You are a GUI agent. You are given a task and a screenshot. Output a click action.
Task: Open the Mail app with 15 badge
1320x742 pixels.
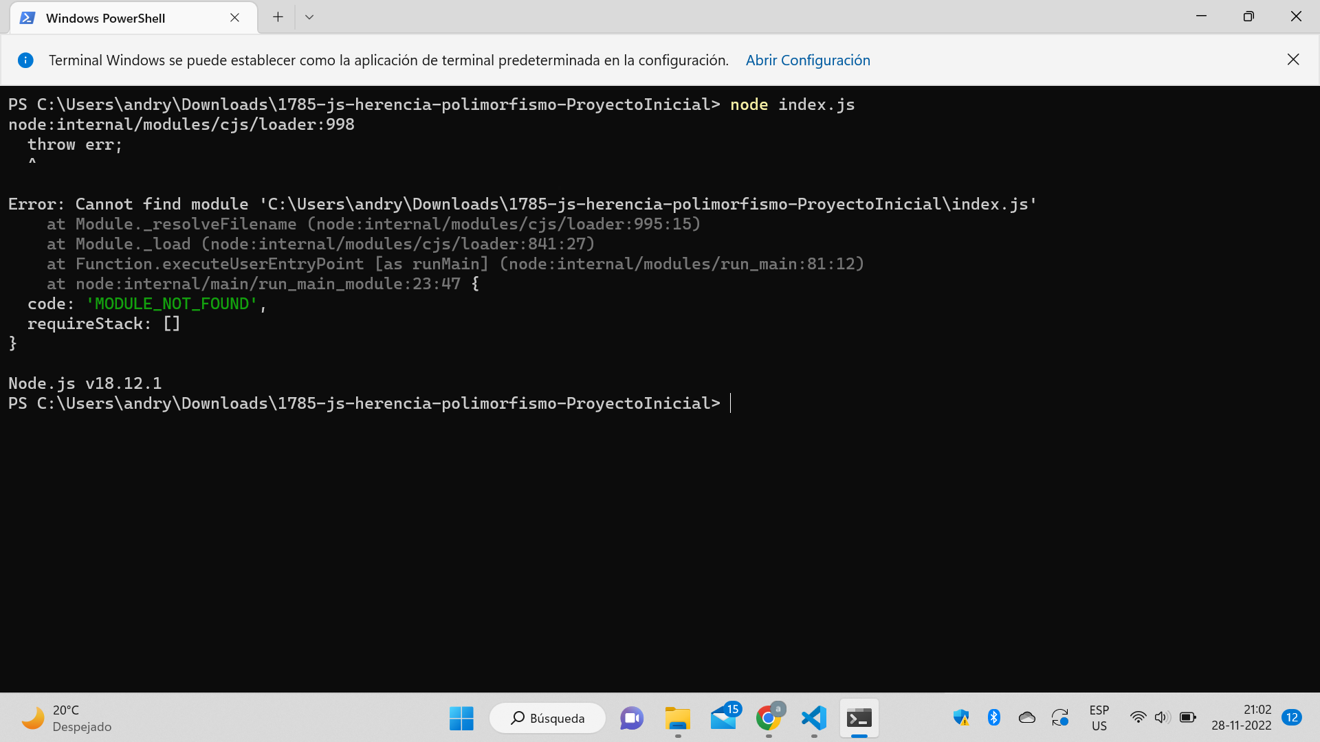(724, 718)
